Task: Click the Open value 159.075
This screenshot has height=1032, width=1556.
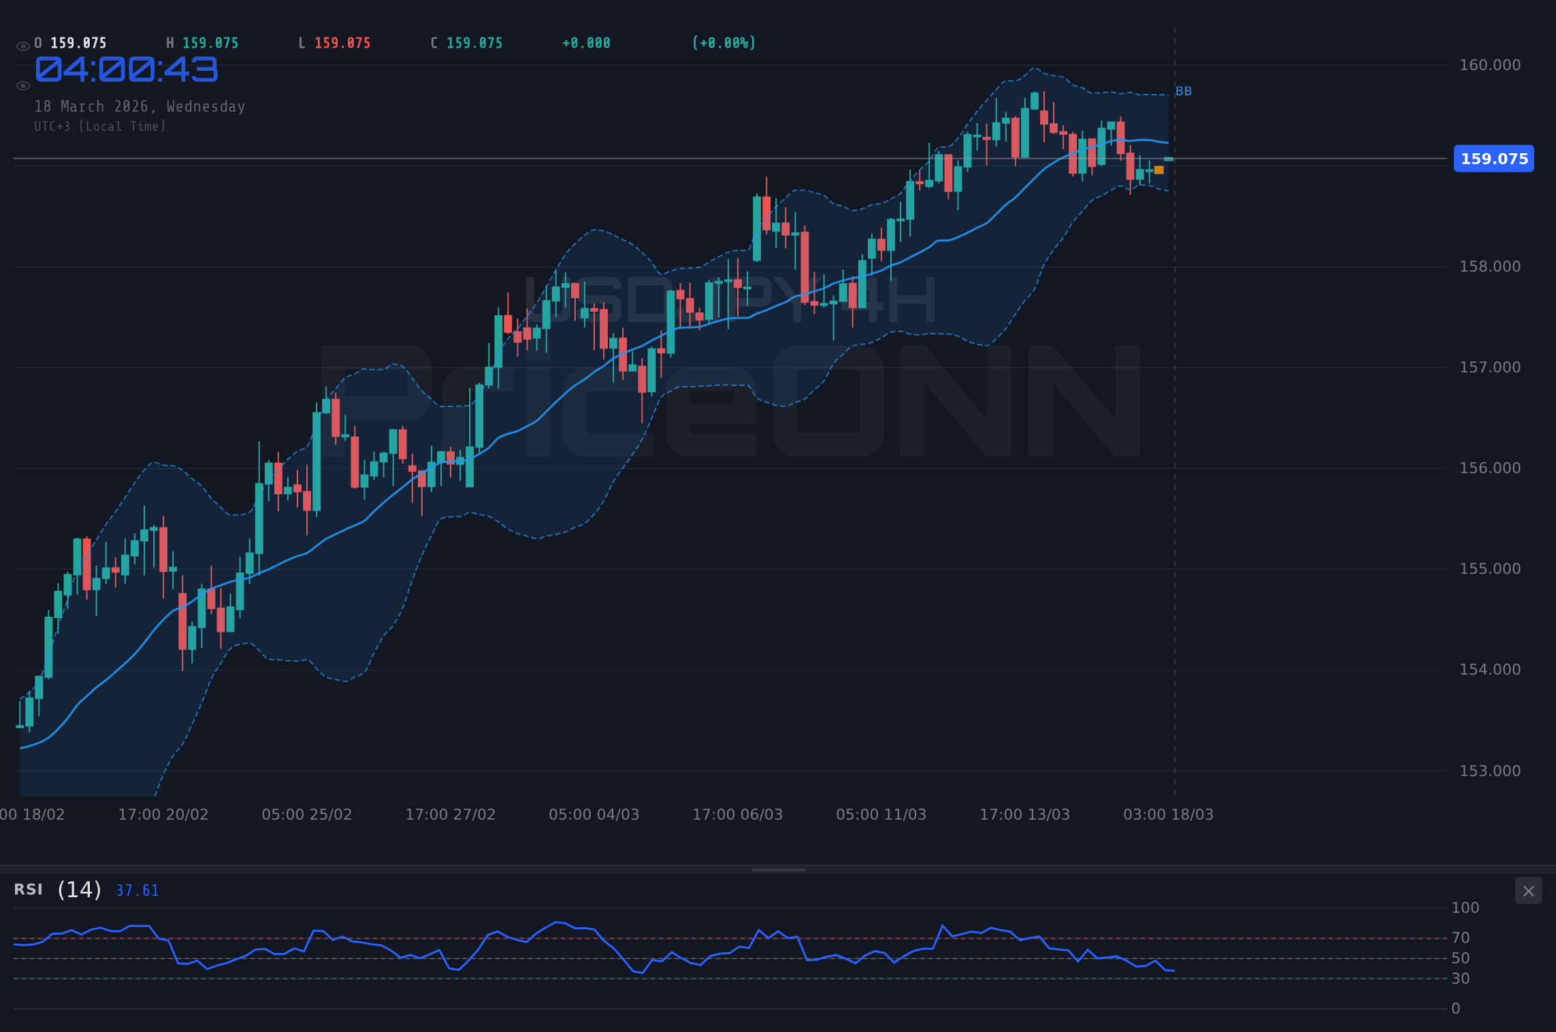Action: 78,44
